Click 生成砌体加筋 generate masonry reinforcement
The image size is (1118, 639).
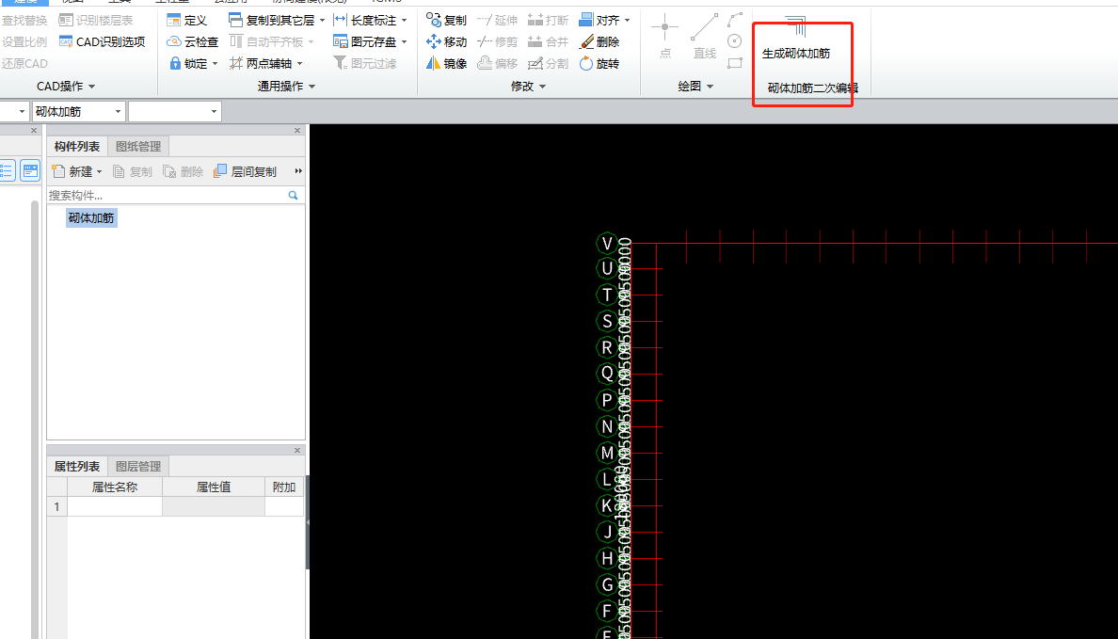point(796,40)
